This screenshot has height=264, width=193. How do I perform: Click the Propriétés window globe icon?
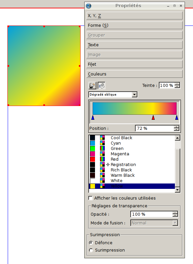[89, 6]
